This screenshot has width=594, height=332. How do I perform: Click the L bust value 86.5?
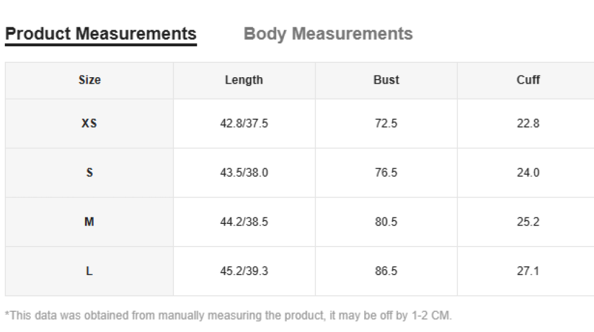pos(386,271)
